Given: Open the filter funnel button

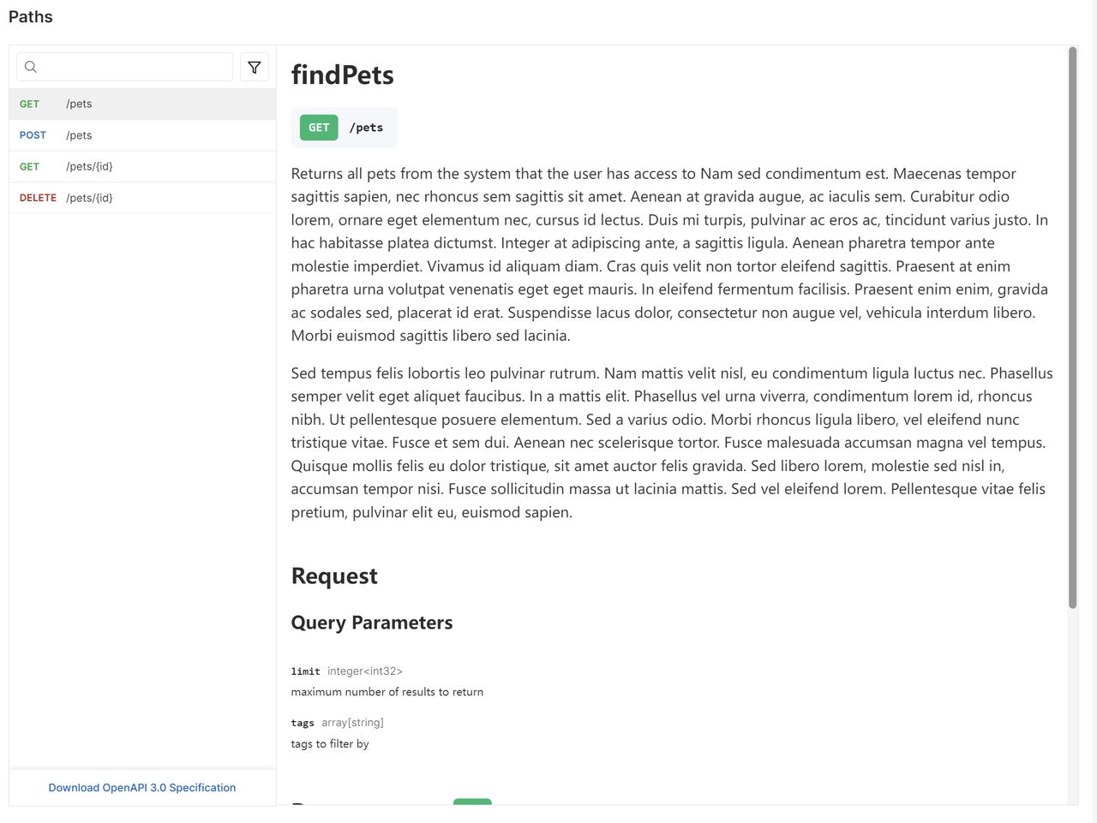Looking at the screenshot, I should point(255,67).
